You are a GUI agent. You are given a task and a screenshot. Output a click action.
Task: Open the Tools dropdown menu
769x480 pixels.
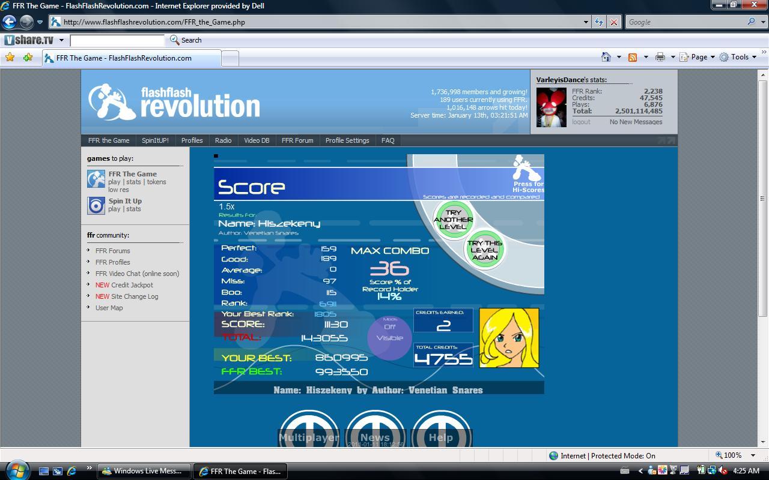(x=738, y=57)
